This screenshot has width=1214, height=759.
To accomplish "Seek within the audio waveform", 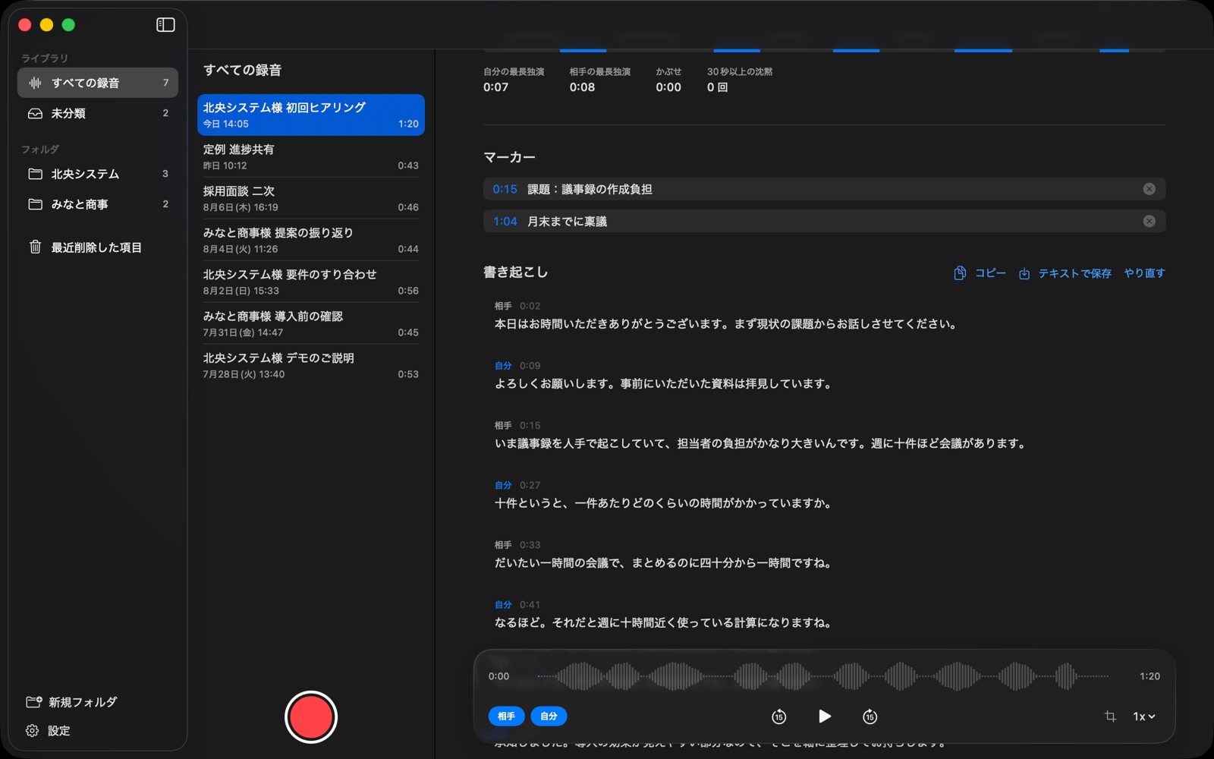I will (823, 676).
